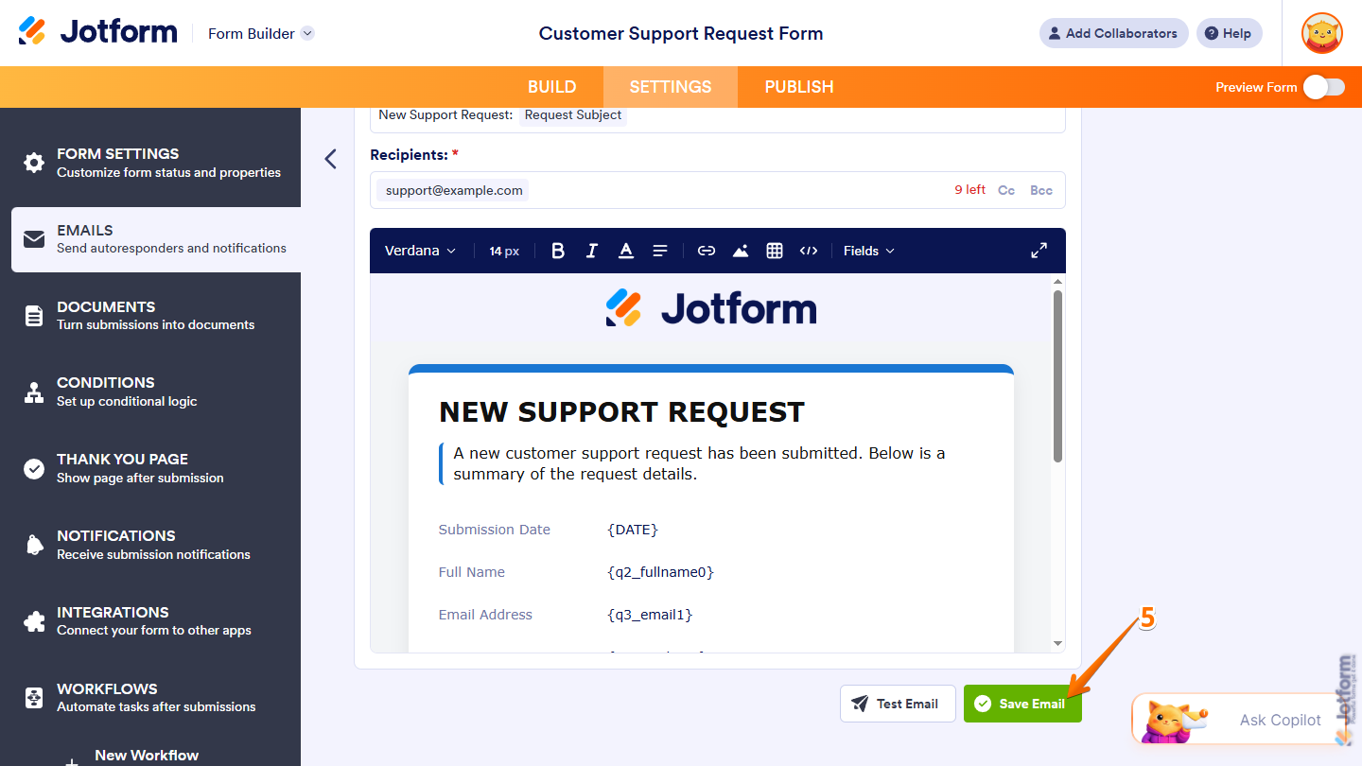Click Cc in the recipients field

[x=1006, y=190]
